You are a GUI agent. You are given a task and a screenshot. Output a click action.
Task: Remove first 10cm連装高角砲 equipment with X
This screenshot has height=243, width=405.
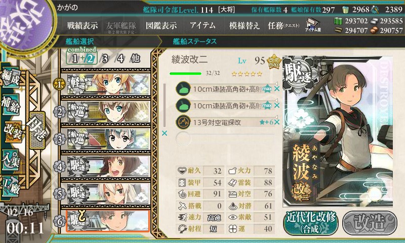(276, 89)
